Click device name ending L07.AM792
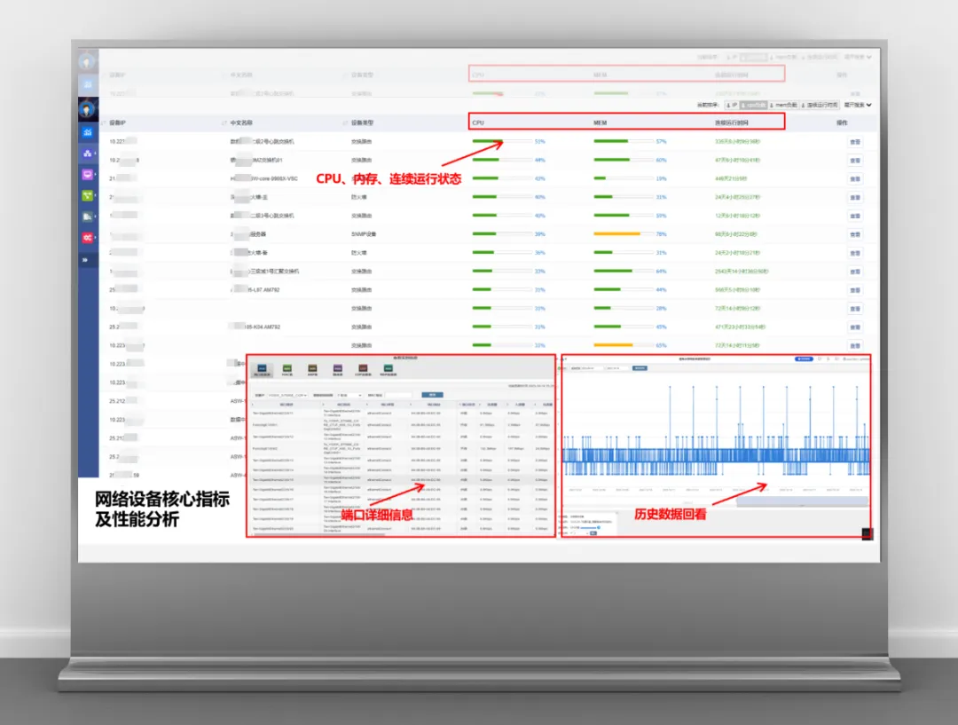 pos(255,290)
